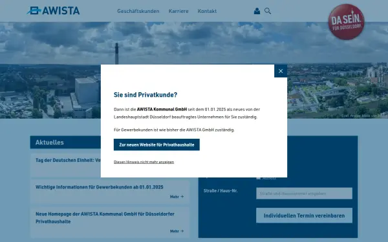Open the Geschäftskunden menu
This screenshot has height=242, width=388.
[138, 11]
